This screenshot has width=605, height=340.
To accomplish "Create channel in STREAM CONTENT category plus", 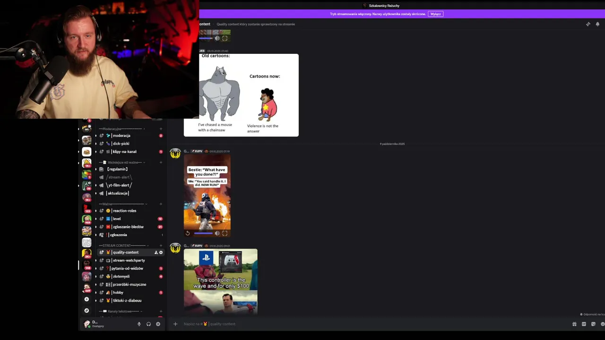I will tap(161, 246).
